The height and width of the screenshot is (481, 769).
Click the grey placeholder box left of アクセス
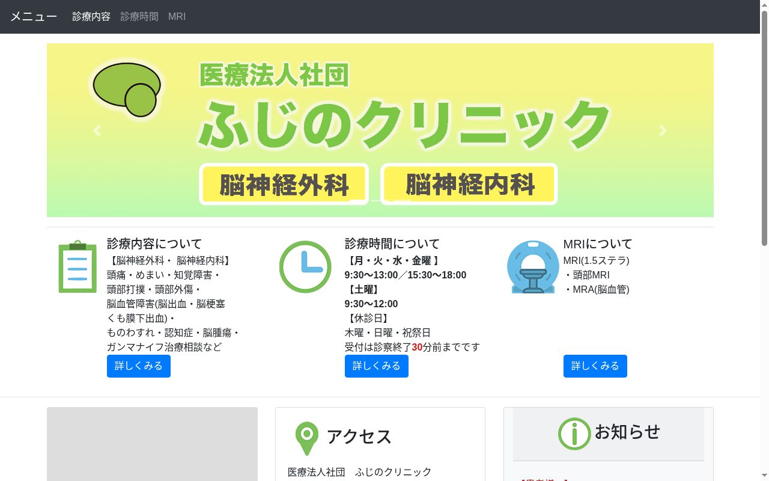click(x=152, y=444)
